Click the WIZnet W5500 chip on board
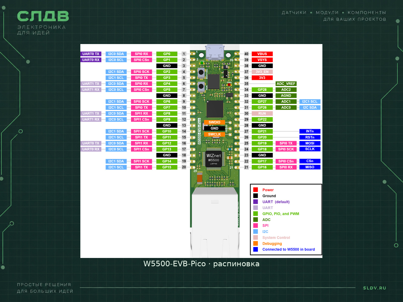Screen dimensions: 403x302 (214, 159)
